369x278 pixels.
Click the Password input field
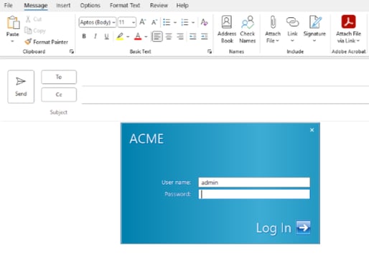pos(254,194)
